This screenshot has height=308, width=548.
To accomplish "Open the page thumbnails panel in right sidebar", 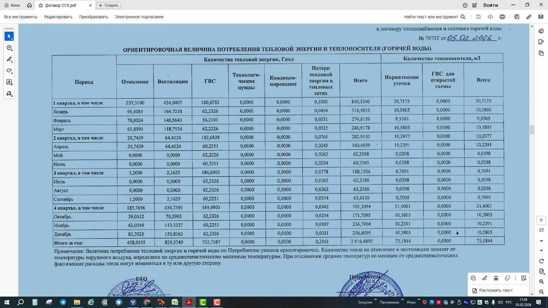I will click(x=541, y=53).
